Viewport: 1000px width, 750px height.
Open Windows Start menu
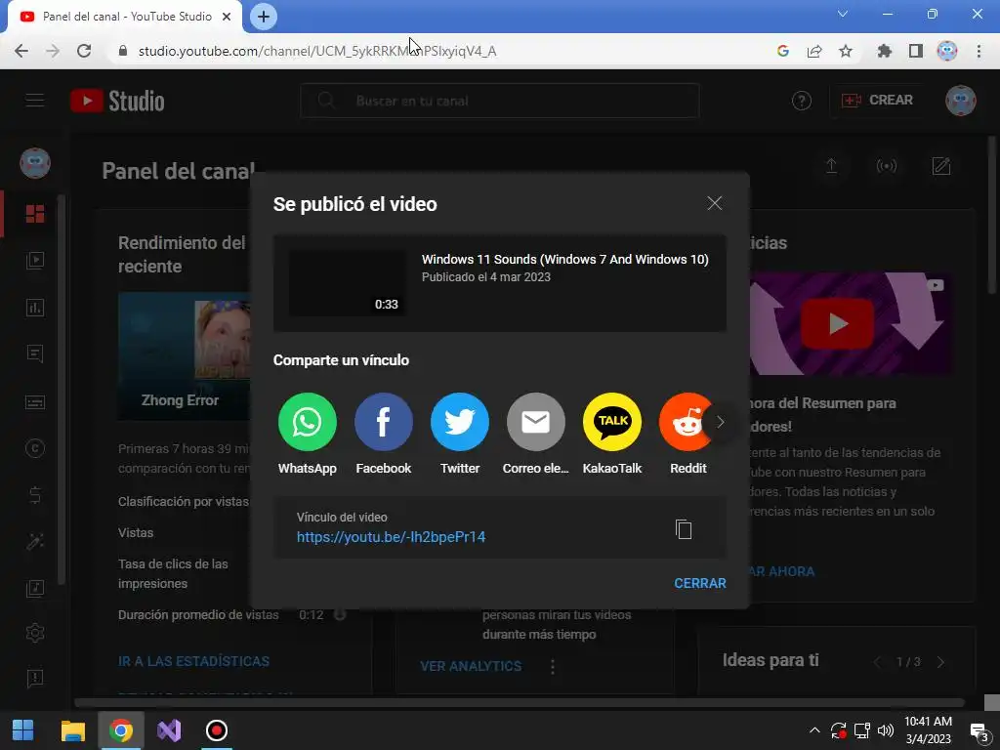(x=23, y=730)
